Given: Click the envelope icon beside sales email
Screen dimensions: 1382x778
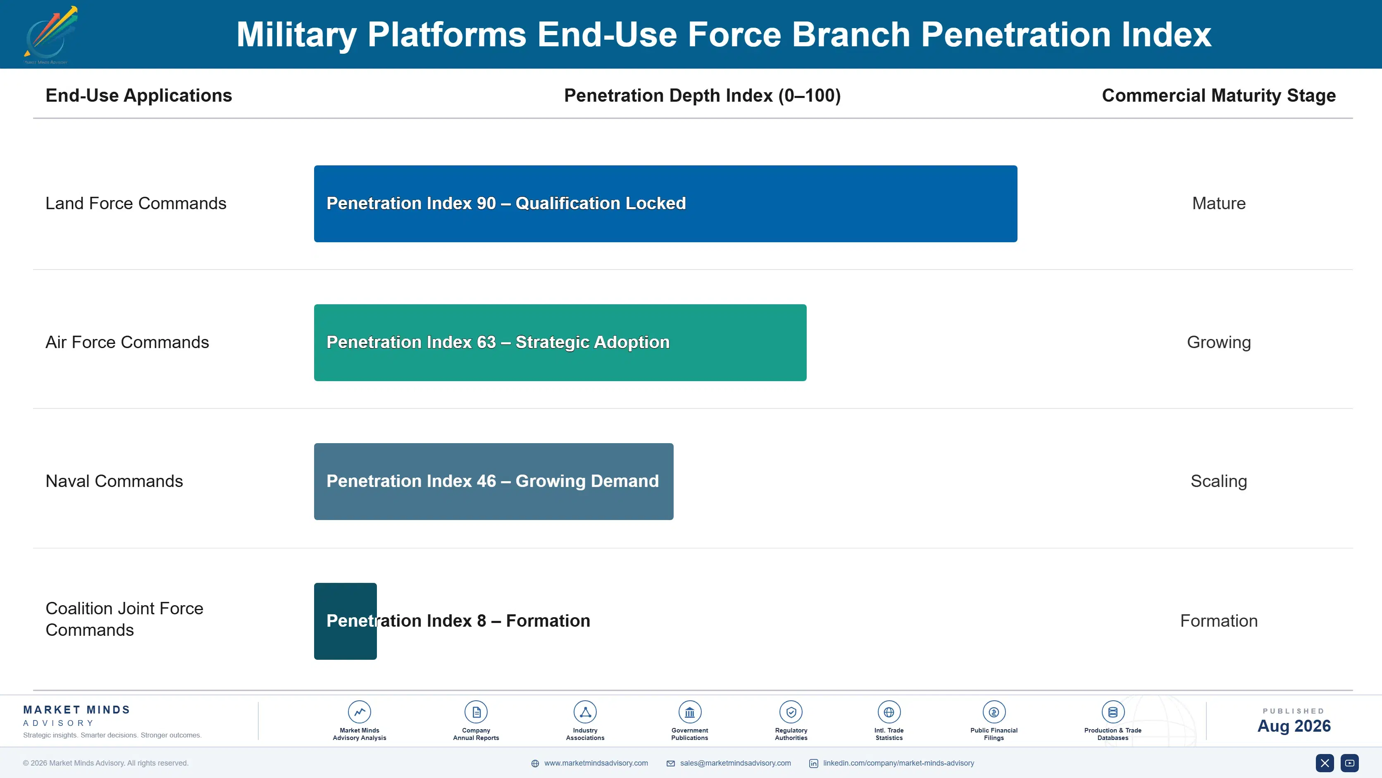Looking at the screenshot, I should click(671, 764).
